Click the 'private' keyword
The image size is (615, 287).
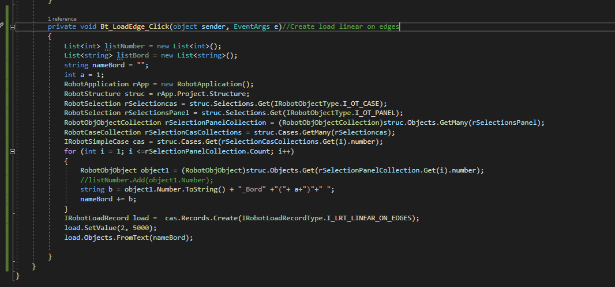click(x=62, y=26)
